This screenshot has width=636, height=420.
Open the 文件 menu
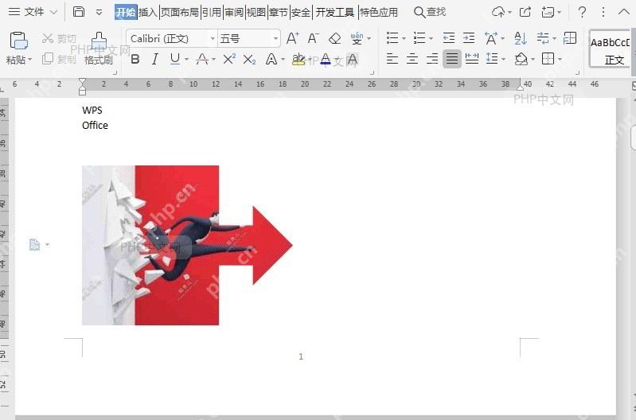click(x=33, y=12)
